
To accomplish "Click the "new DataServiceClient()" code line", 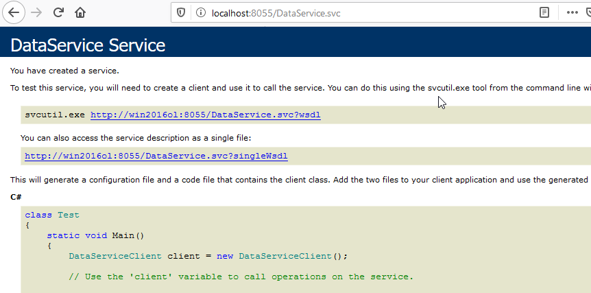I will click(x=208, y=256).
